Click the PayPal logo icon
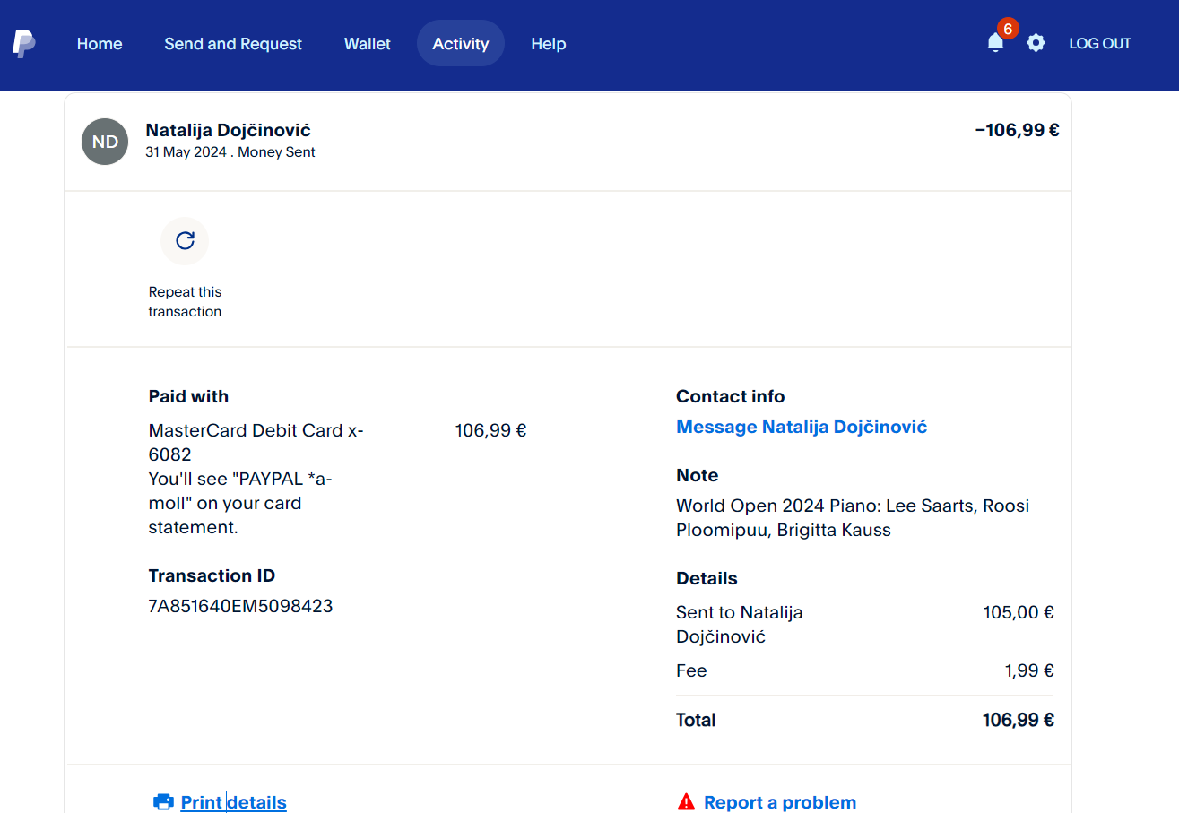 coord(24,43)
